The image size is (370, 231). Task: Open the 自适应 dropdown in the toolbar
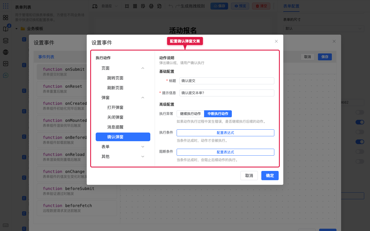pyautogui.click(x=110, y=6)
